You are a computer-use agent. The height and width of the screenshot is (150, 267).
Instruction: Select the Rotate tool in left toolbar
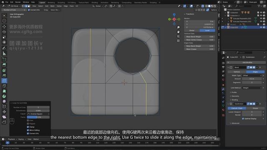pyautogui.click(x=4, y=32)
